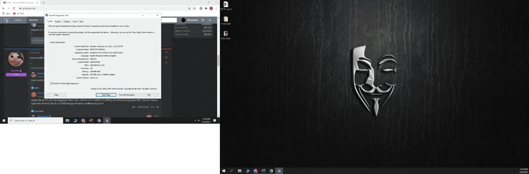This screenshot has width=529, height=174.
Task: Click the Exit button in DirectX tool
Action: 149,95
